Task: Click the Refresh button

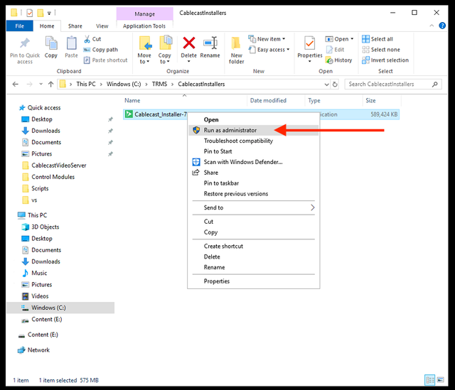Action: tap(335, 85)
